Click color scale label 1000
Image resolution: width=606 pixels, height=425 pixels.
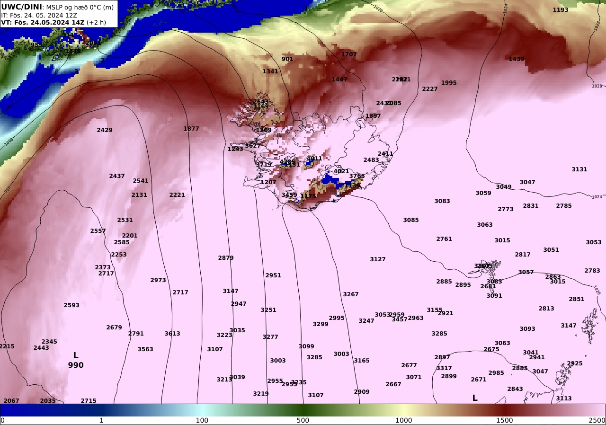[404, 420]
